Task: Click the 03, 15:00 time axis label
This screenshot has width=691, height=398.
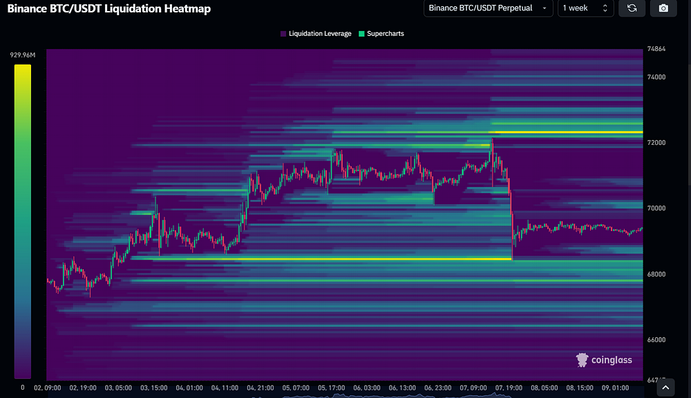Action: pos(154,388)
